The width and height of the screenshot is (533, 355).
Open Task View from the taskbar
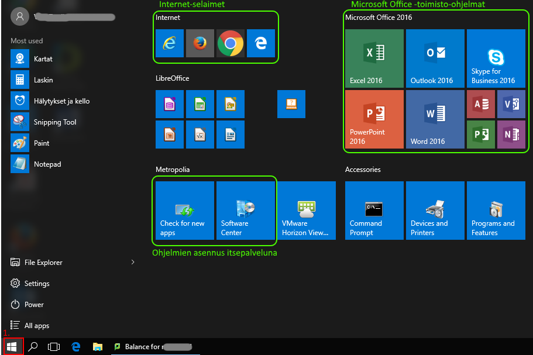(x=54, y=346)
